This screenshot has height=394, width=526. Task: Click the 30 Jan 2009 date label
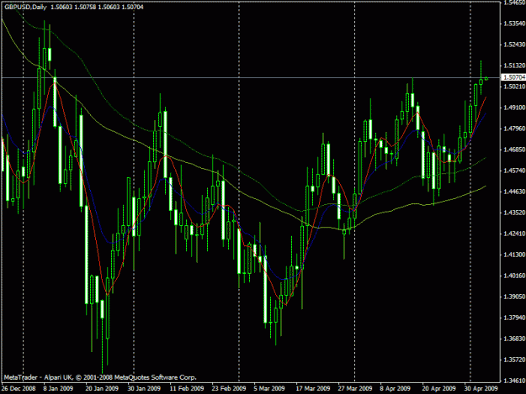pos(144,388)
